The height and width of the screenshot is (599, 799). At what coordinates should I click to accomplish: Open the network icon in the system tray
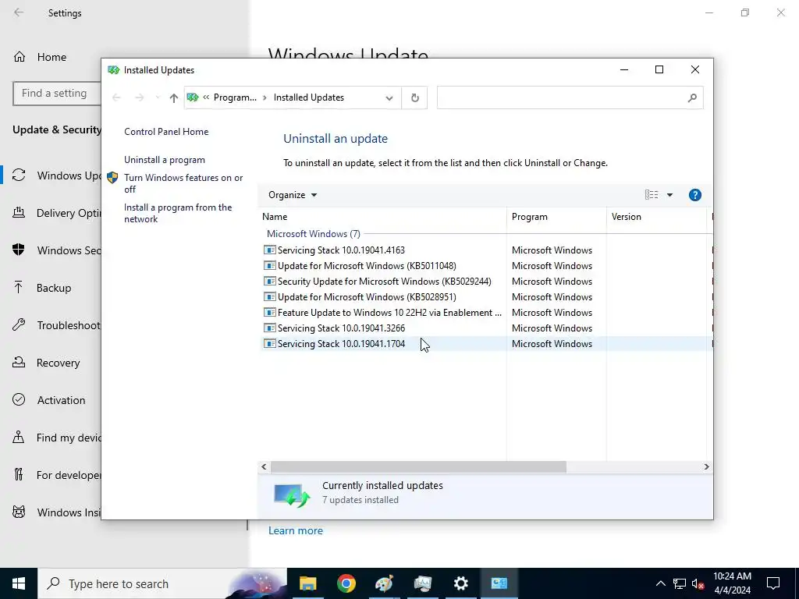click(680, 583)
